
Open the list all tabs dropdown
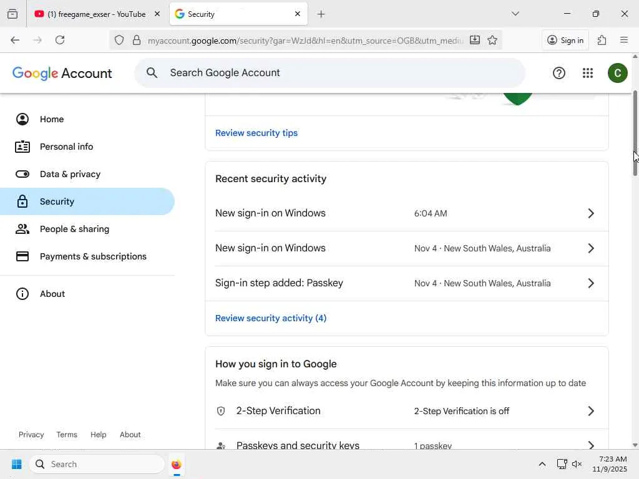tap(515, 14)
